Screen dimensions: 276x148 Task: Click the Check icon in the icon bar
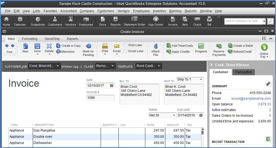tap(197, 21)
